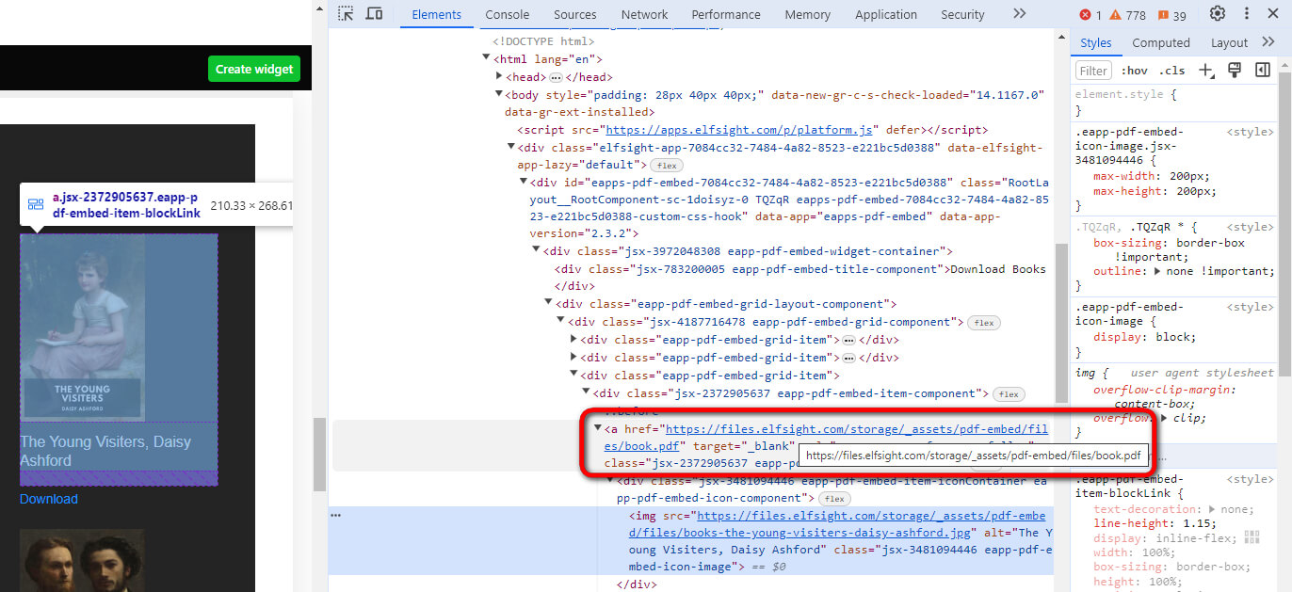
Task: Open the Computed styles tab
Action: (x=1160, y=43)
